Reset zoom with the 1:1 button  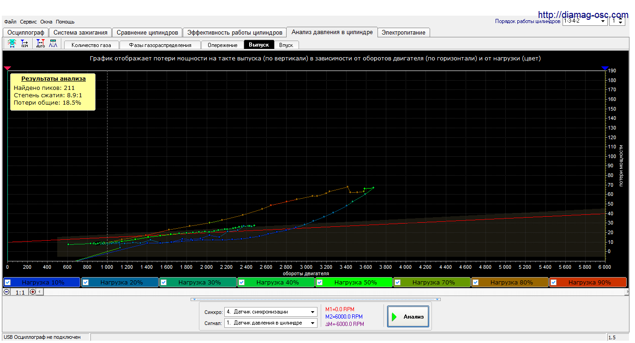pyautogui.click(x=20, y=292)
